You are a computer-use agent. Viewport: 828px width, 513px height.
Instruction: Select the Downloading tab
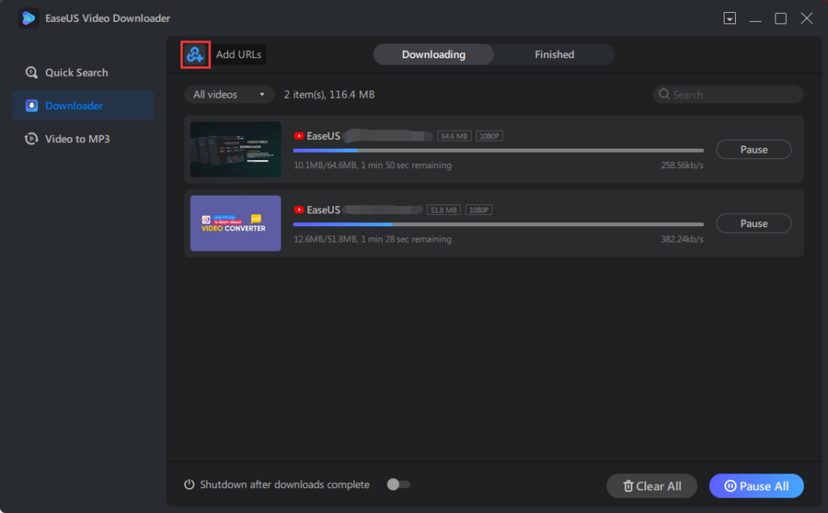pos(433,55)
